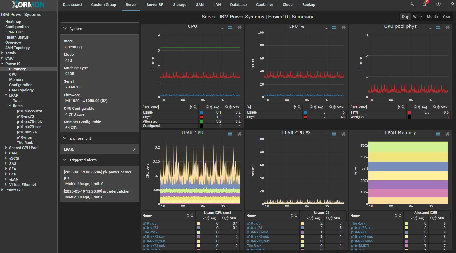
Task: Sort by Avg in CPU % table
Action: pos(315,107)
